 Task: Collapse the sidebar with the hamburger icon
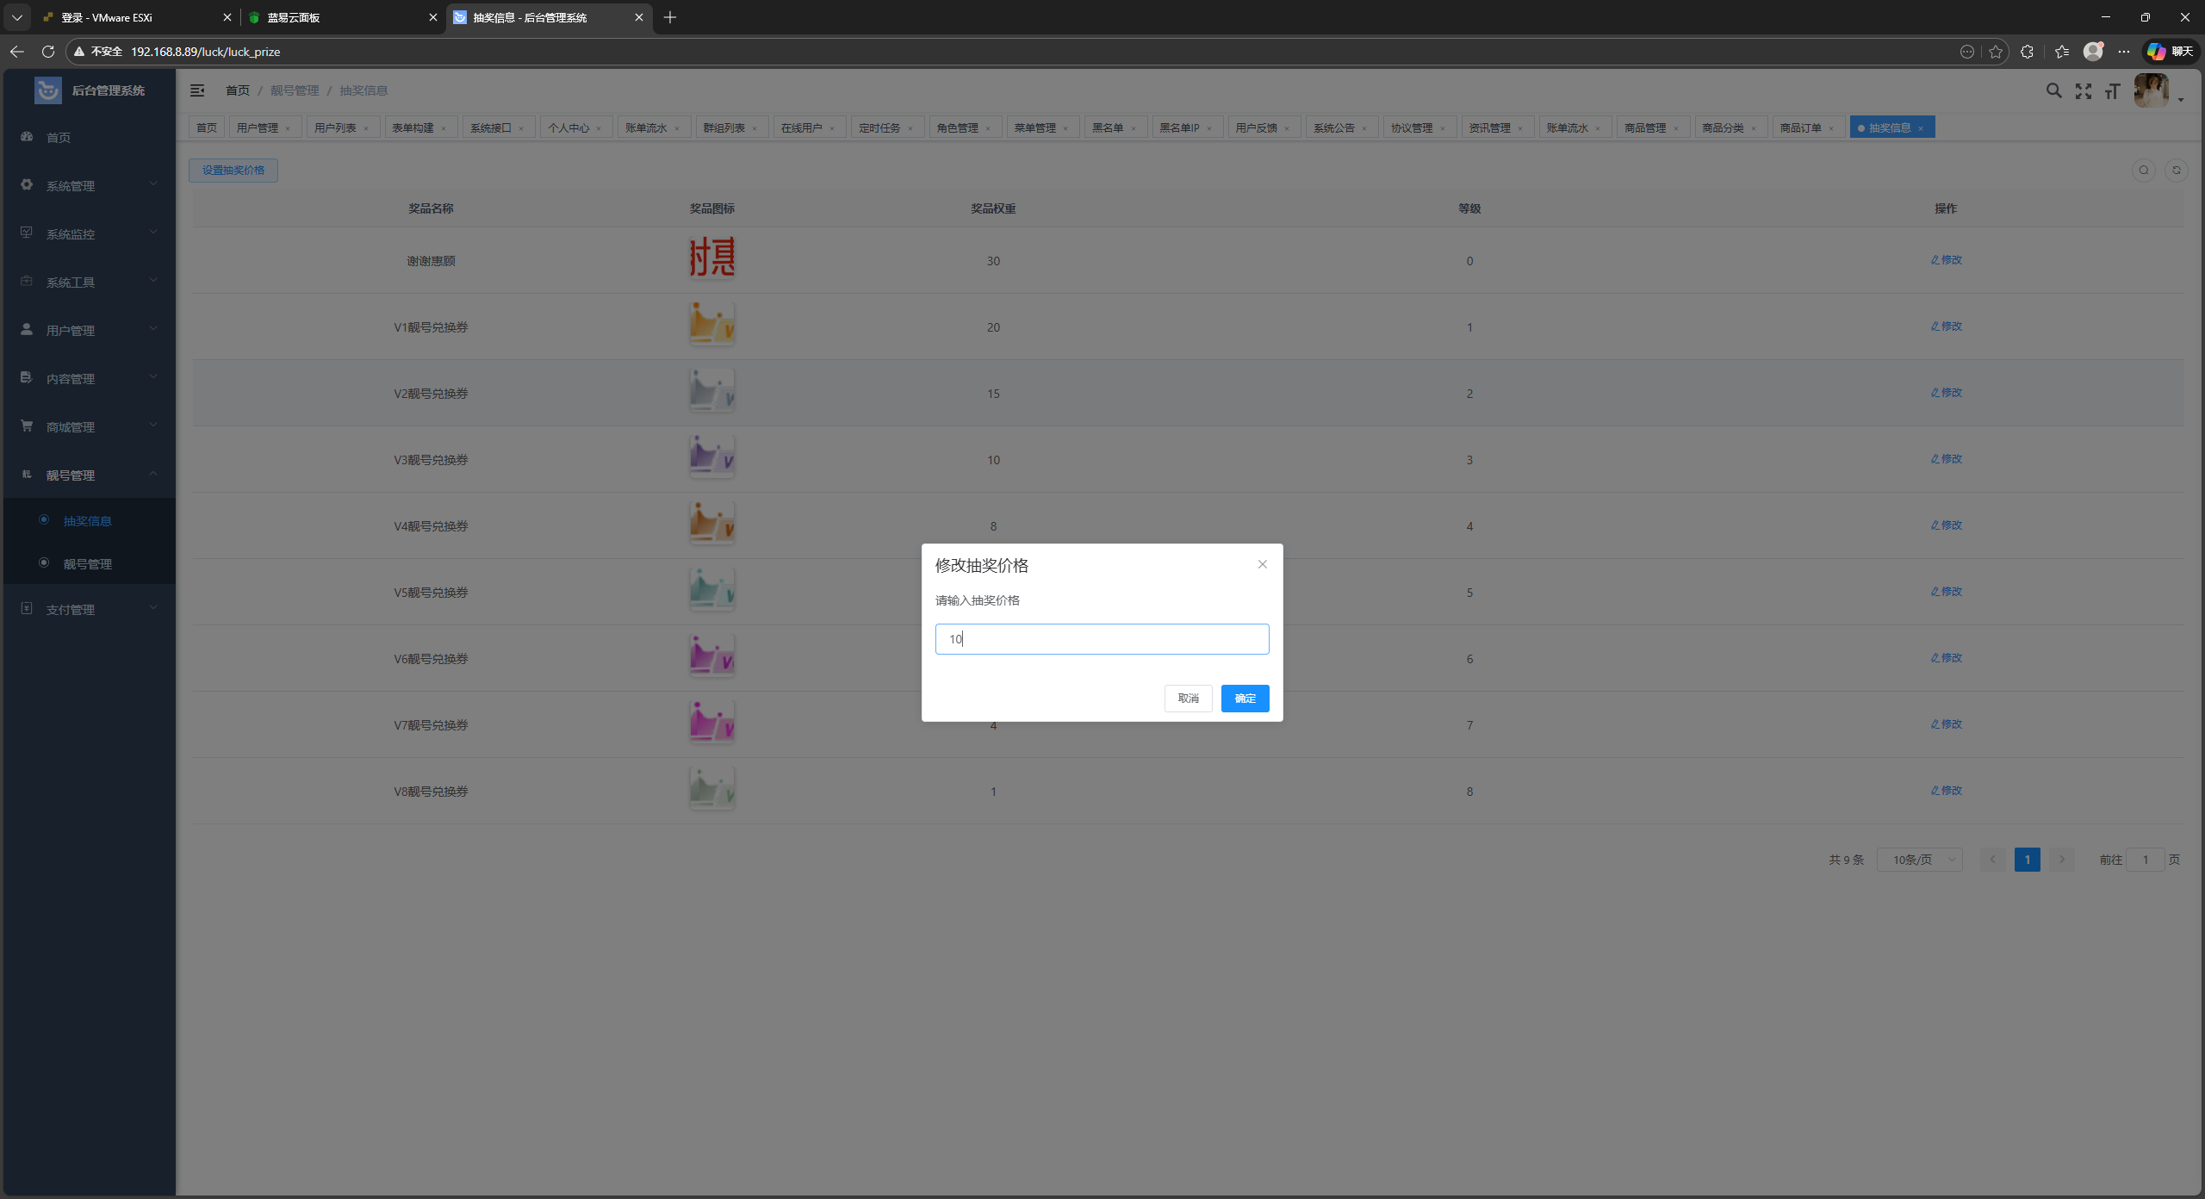(197, 90)
